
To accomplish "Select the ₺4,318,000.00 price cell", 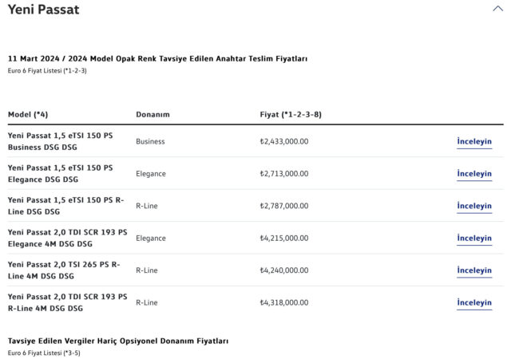I will 284,302.
